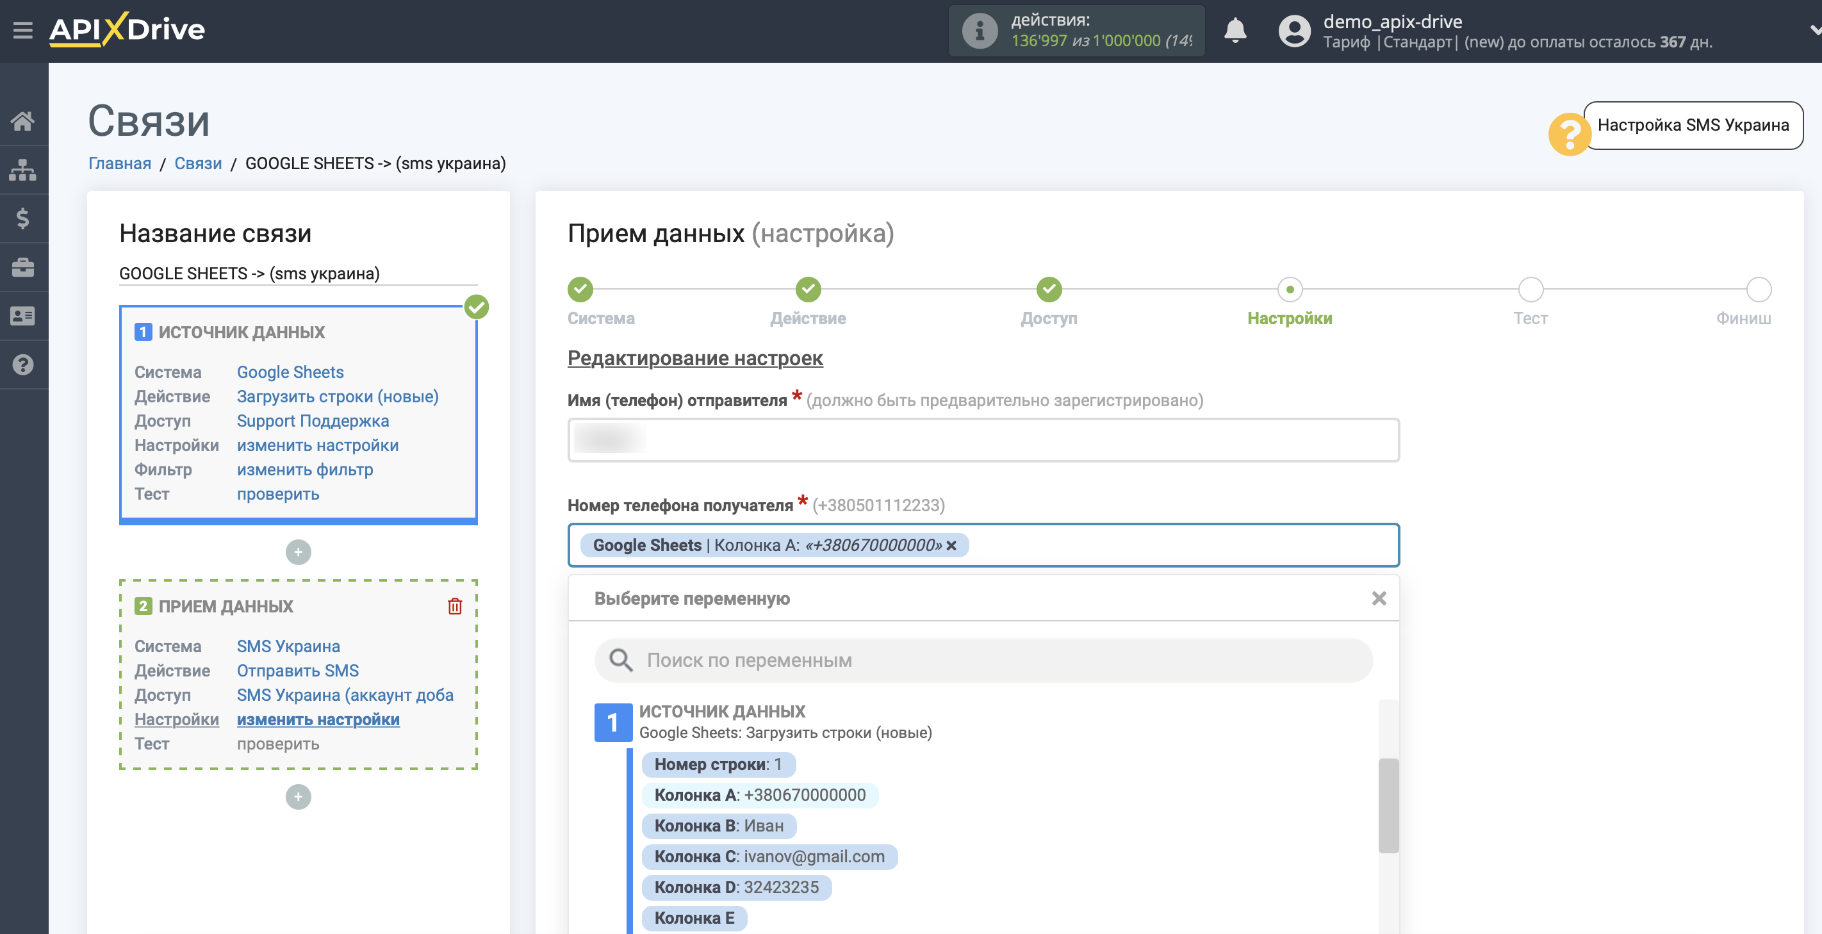Image resolution: width=1822 pixels, height=934 pixels.
Task: Delete the ПРИЕМ ДАННЫХ block
Action: (455, 606)
